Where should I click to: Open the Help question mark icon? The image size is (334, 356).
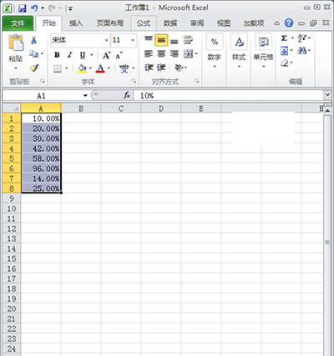click(289, 23)
